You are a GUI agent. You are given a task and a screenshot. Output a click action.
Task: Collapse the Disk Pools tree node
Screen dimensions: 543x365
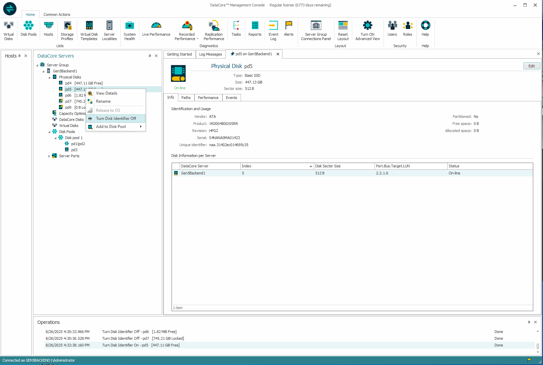[49, 132]
